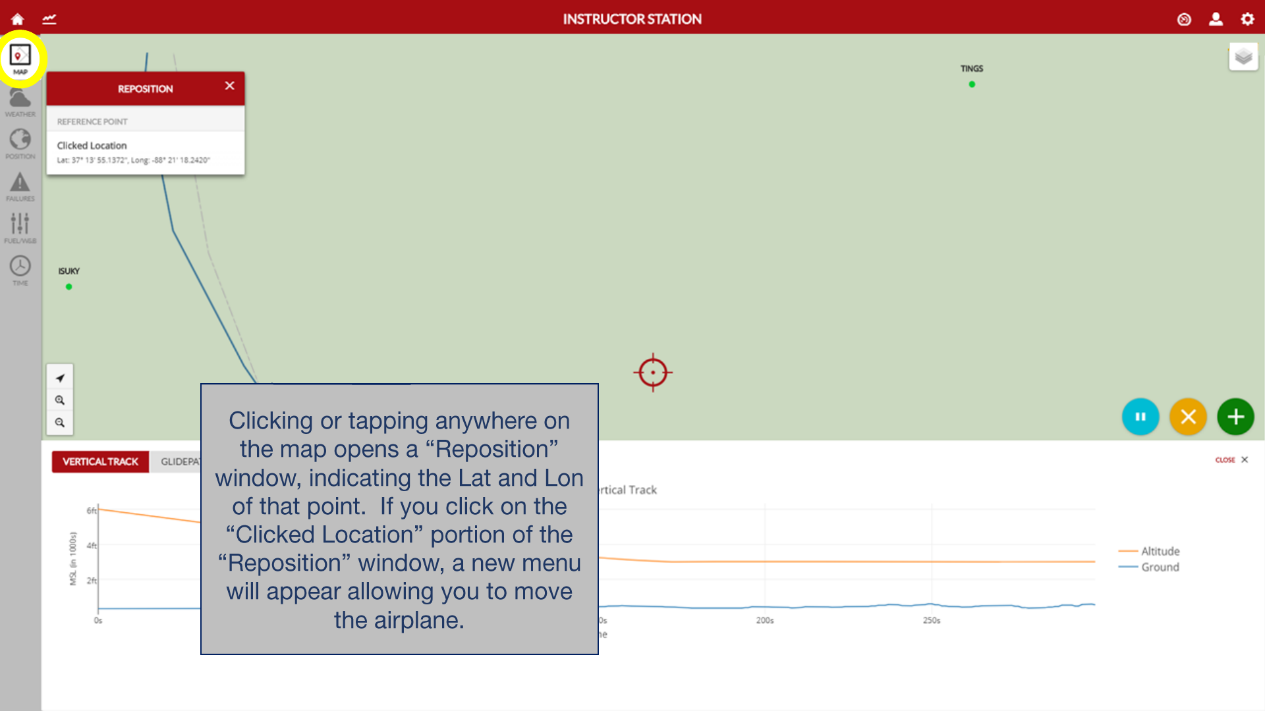
Task: Open the Fuel/W&B sliders panel
Action: coord(20,227)
